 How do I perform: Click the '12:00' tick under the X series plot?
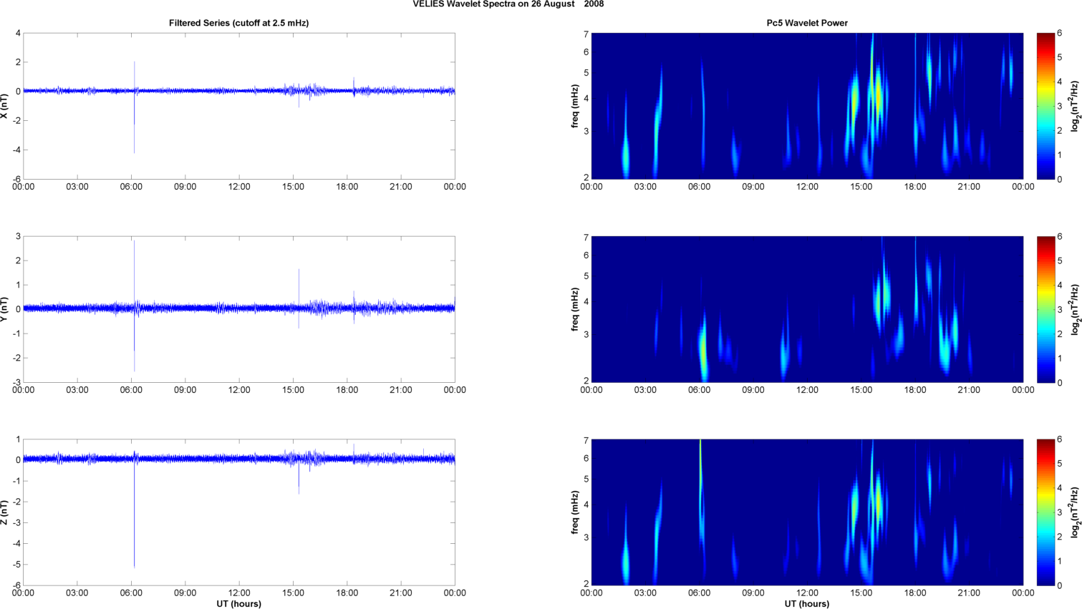coord(239,187)
